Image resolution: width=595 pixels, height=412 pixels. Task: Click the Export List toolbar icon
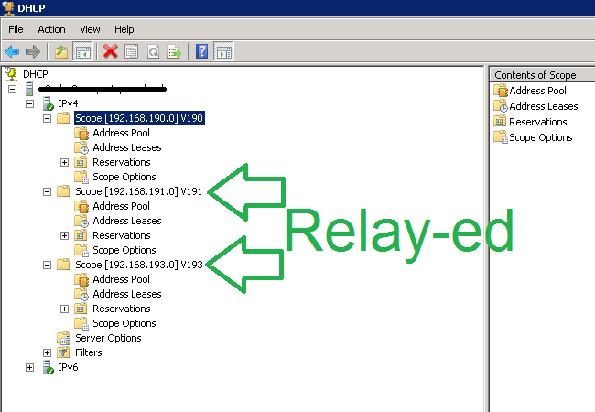tap(174, 51)
